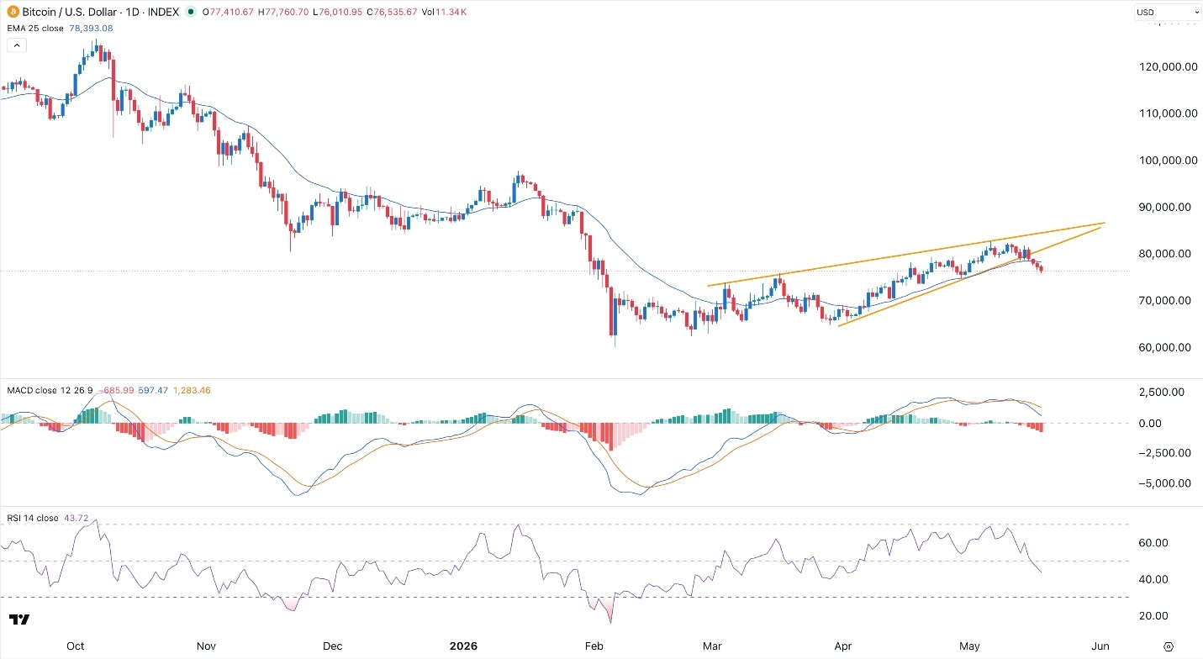The width and height of the screenshot is (1203, 659).
Task: Collapse the indicator legend chevron
Action: (15, 47)
